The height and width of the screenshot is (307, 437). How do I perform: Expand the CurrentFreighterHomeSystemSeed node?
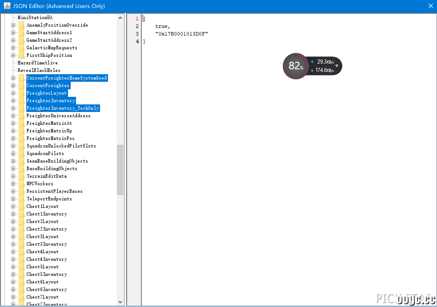[13, 78]
